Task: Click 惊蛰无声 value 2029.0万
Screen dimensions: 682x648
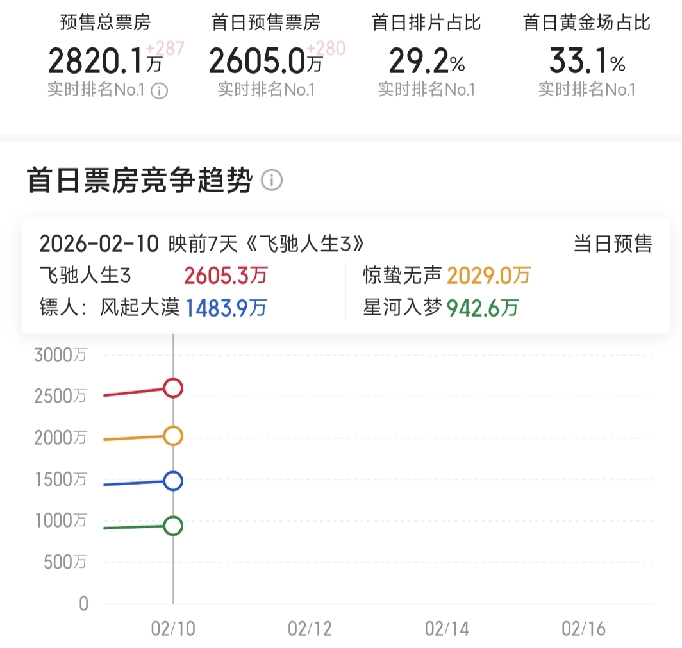Action: tap(489, 276)
